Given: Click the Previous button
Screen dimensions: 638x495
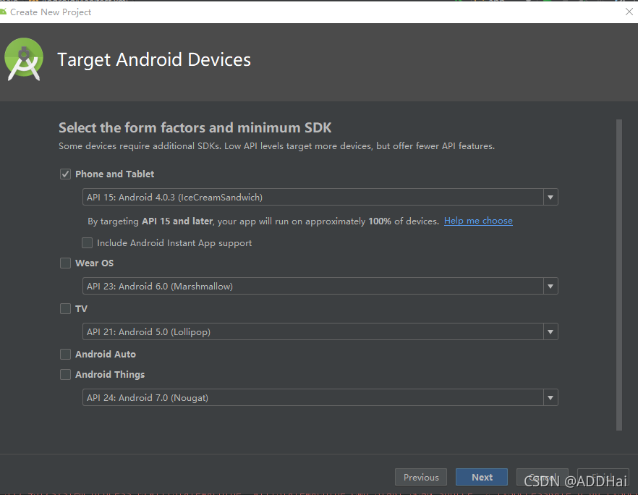Looking at the screenshot, I should pyautogui.click(x=420, y=477).
